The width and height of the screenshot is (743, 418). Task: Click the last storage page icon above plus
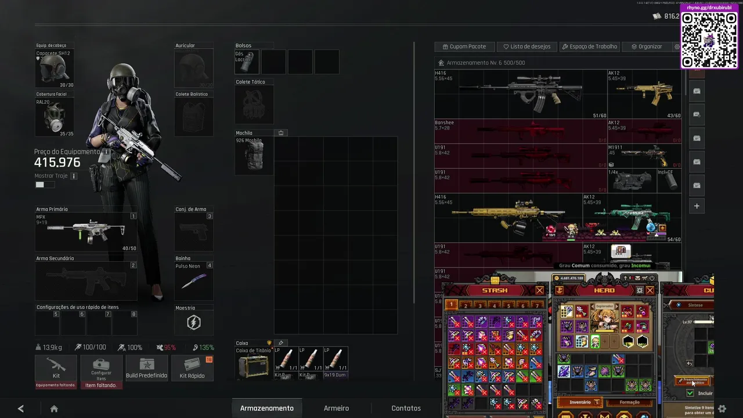697,185
